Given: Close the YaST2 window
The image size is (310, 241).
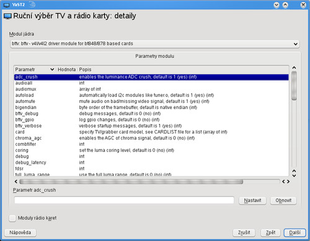Looking at the screenshot, I should (303, 5).
